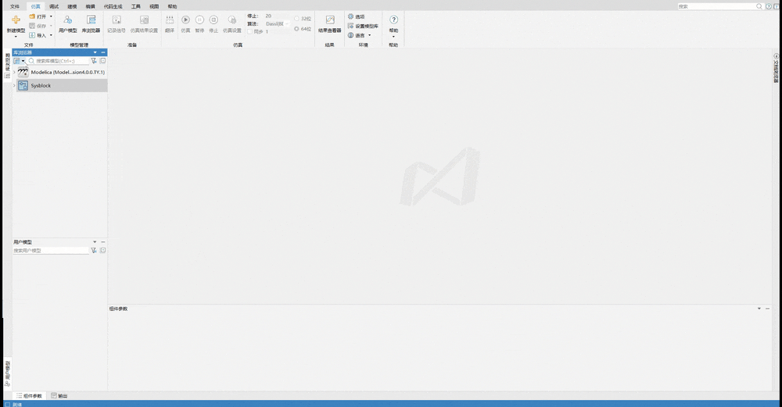Switch to the 组件参数 bottom tab
This screenshot has width=782, height=407.
coord(29,396)
